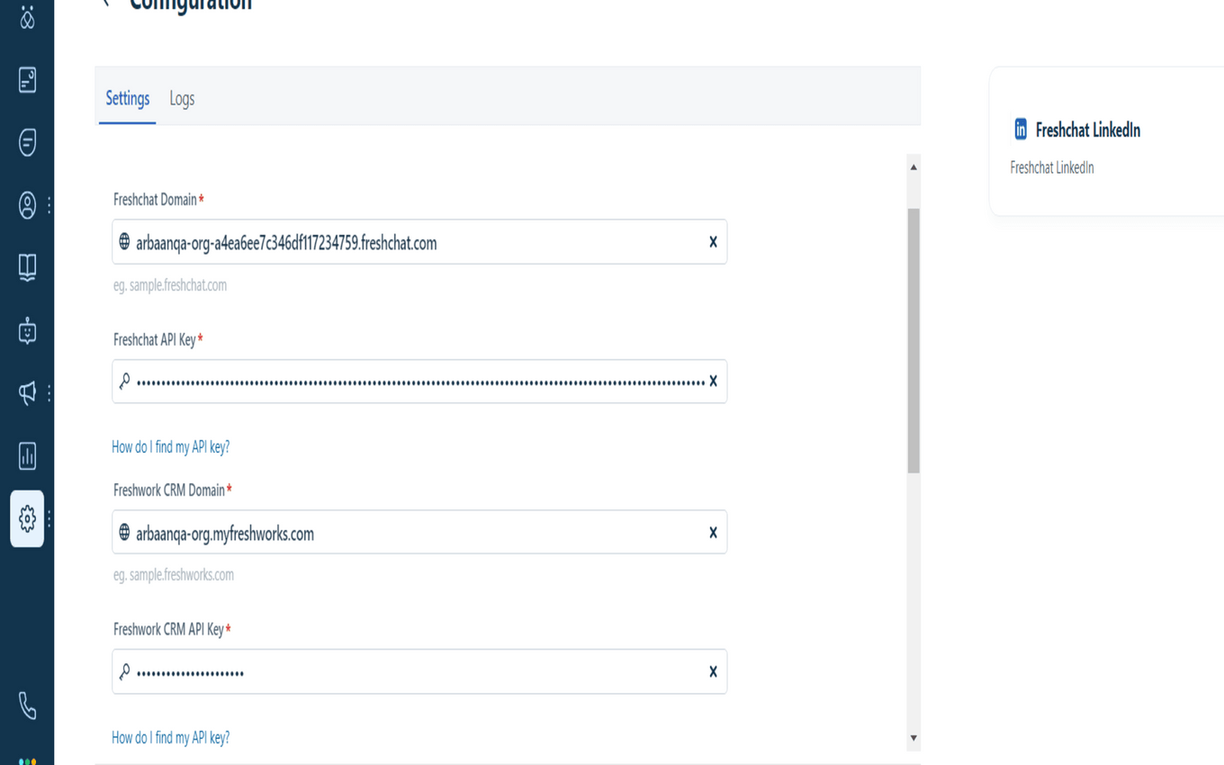
Task: Open the chat message bubble sidebar icon
Action: [27, 142]
